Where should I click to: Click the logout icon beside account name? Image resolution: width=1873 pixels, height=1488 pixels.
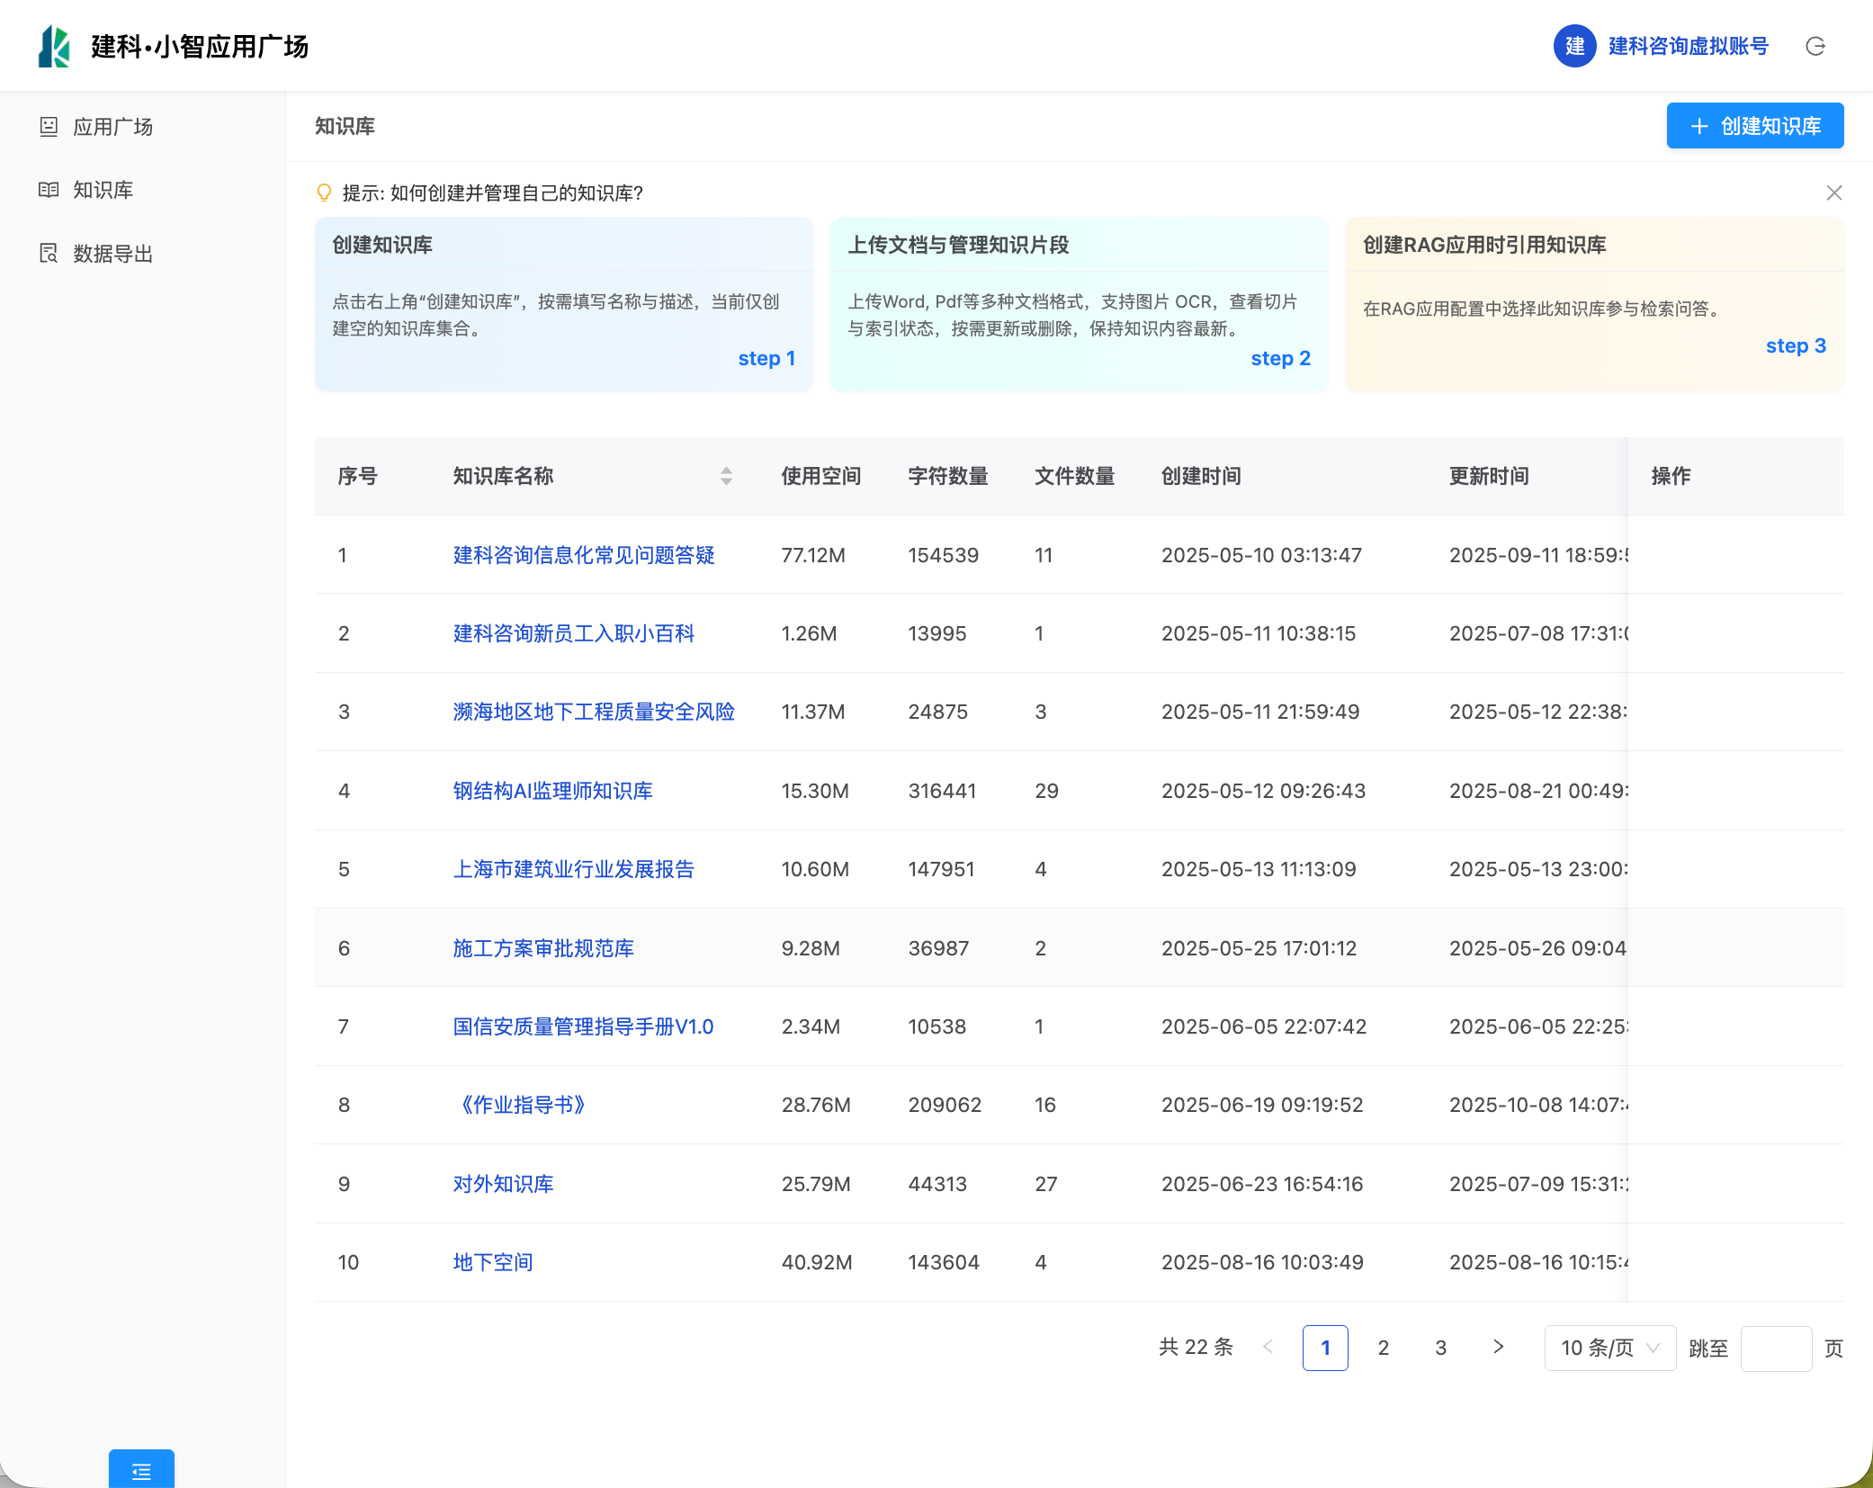point(1815,46)
